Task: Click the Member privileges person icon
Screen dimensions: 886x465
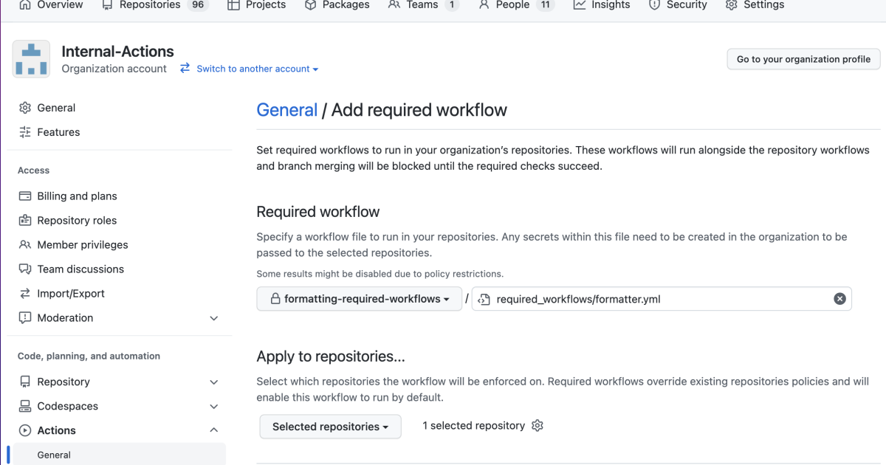Action: [x=25, y=244]
